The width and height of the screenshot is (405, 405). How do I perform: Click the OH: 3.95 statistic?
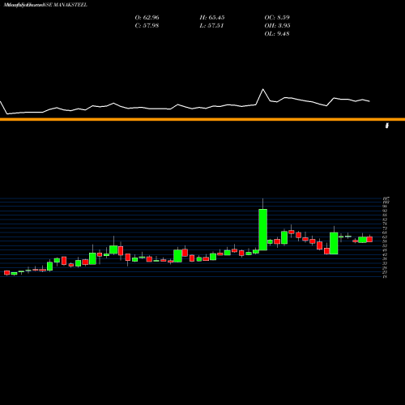(277, 26)
